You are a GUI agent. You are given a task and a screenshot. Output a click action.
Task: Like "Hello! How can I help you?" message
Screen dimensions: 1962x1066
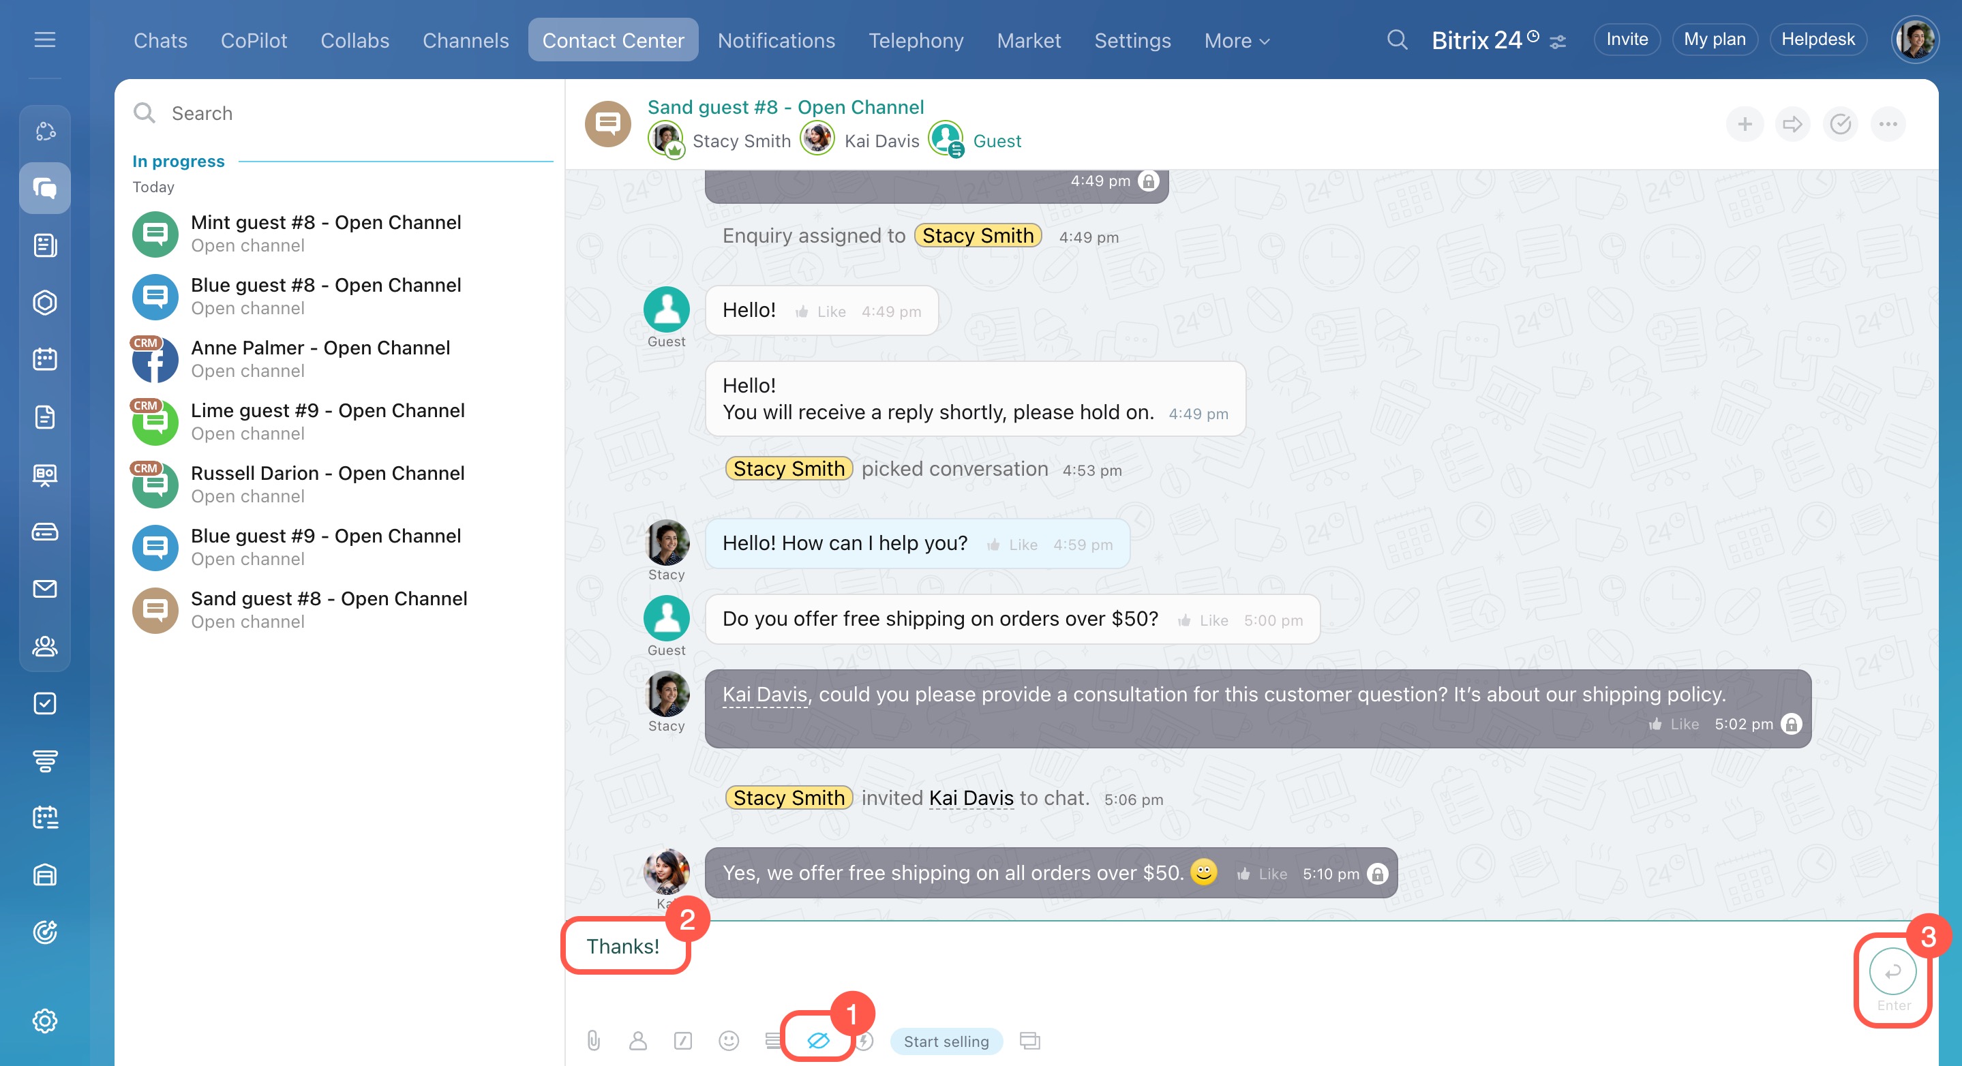pyautogui.click(x=1013, y=545)
